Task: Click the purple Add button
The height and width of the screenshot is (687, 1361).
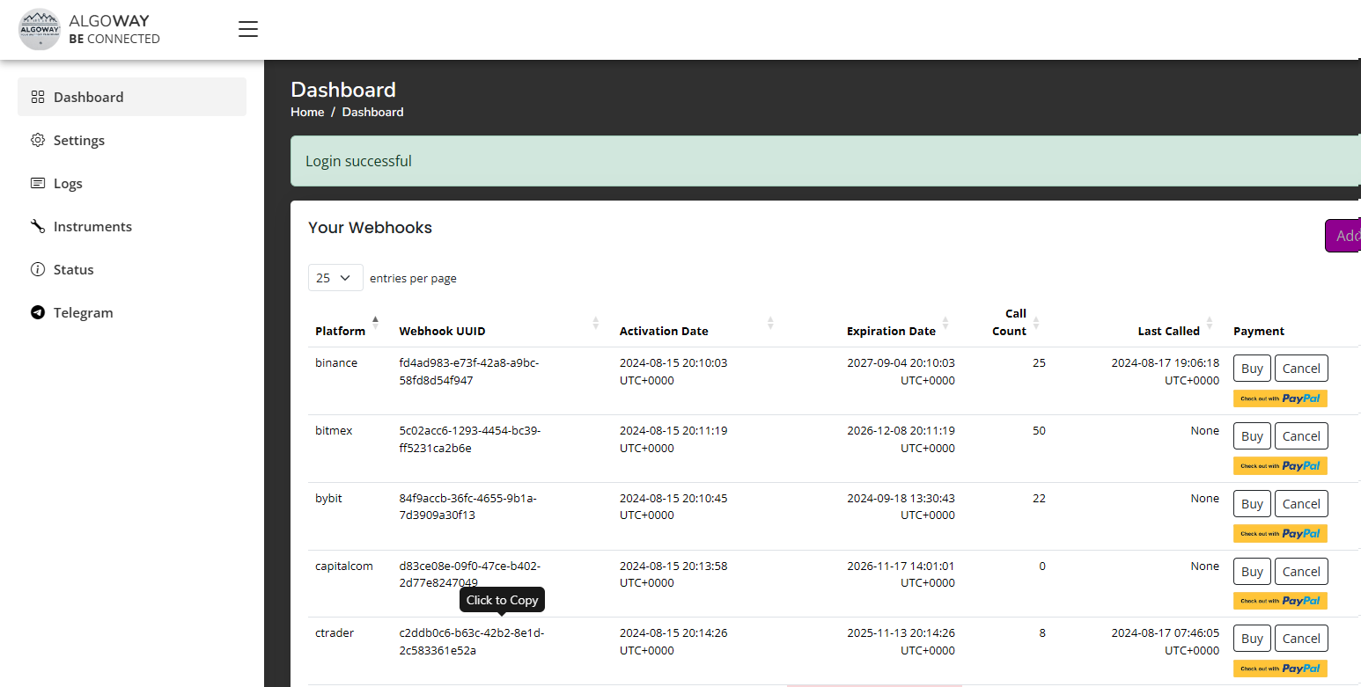Action: click(1343, 236)
